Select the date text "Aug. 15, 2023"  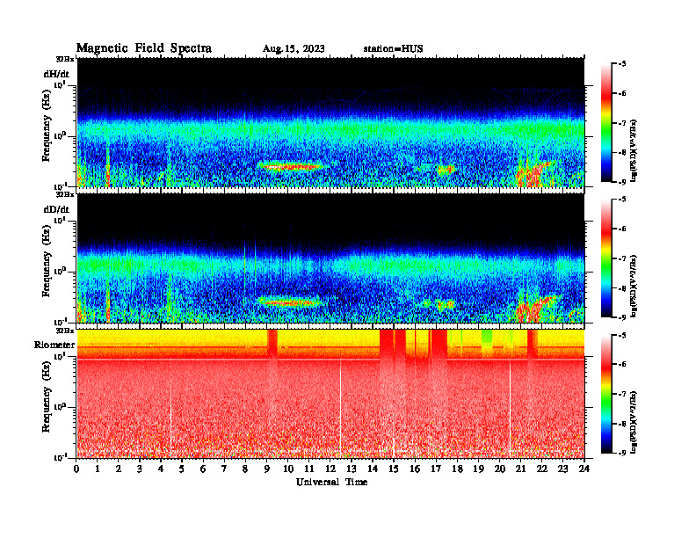coord(294,48)
